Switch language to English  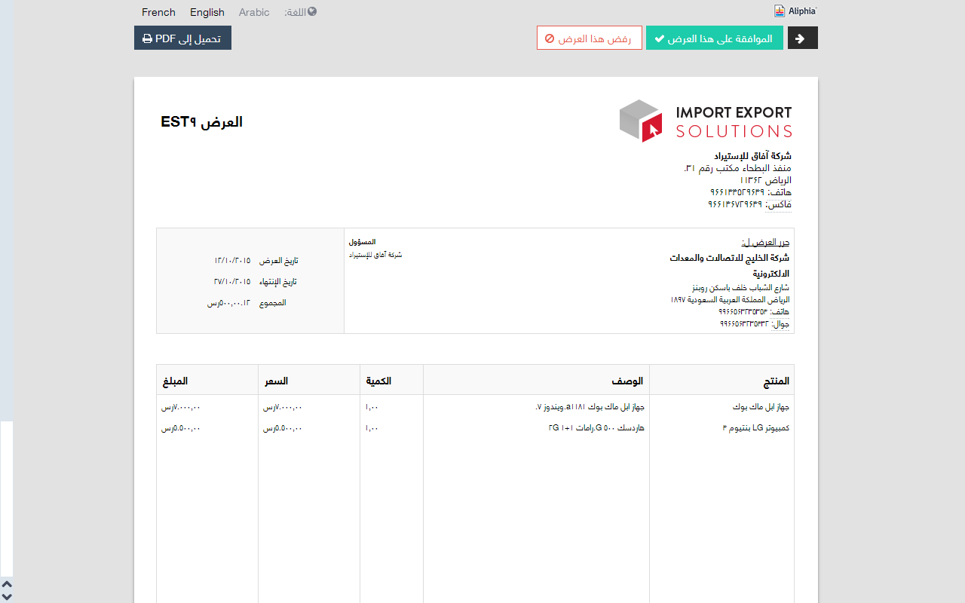(x=207, y=12)
